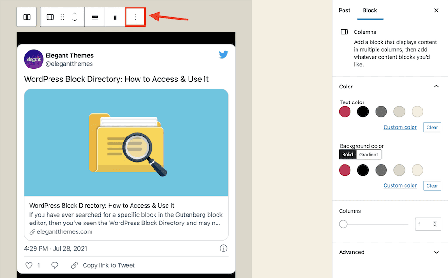
Task: Click the Columns number stepper arrows
Action: 434,224
